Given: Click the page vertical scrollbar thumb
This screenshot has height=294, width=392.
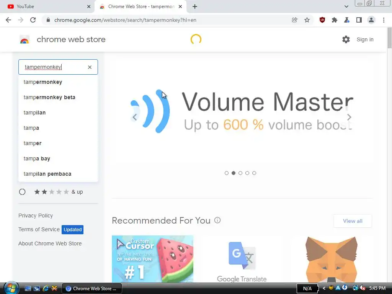Looking at the screenshot, I should (389, 38).
